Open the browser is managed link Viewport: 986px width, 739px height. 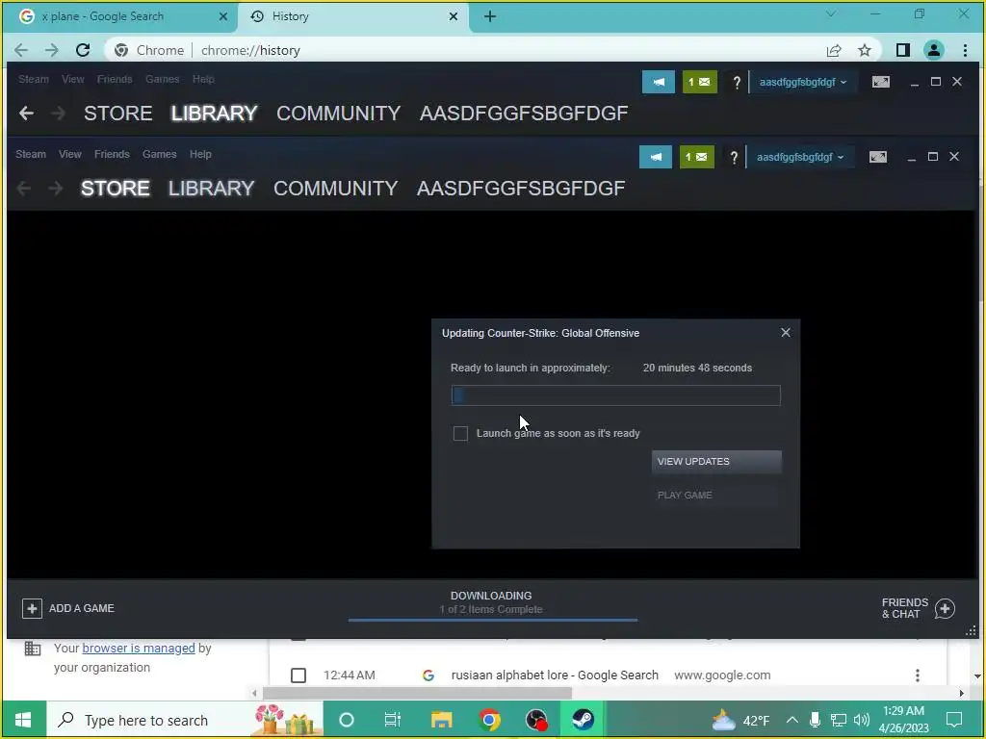139,648
